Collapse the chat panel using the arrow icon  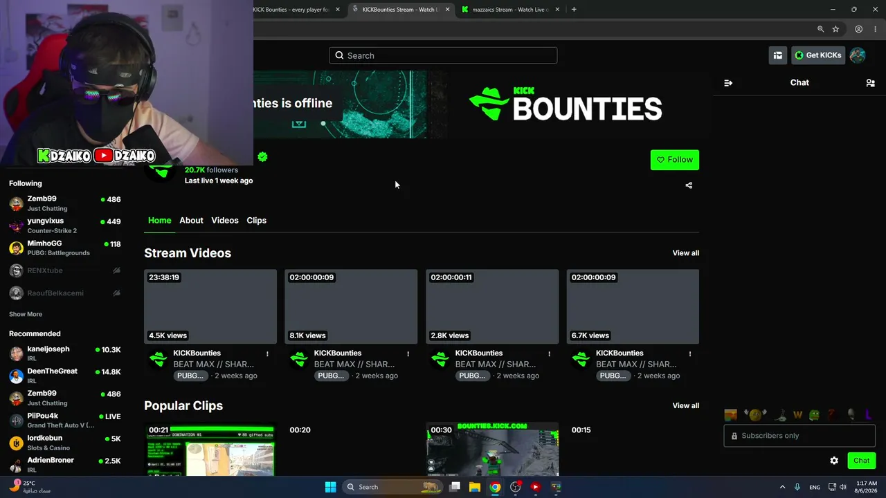pos(728,83)
